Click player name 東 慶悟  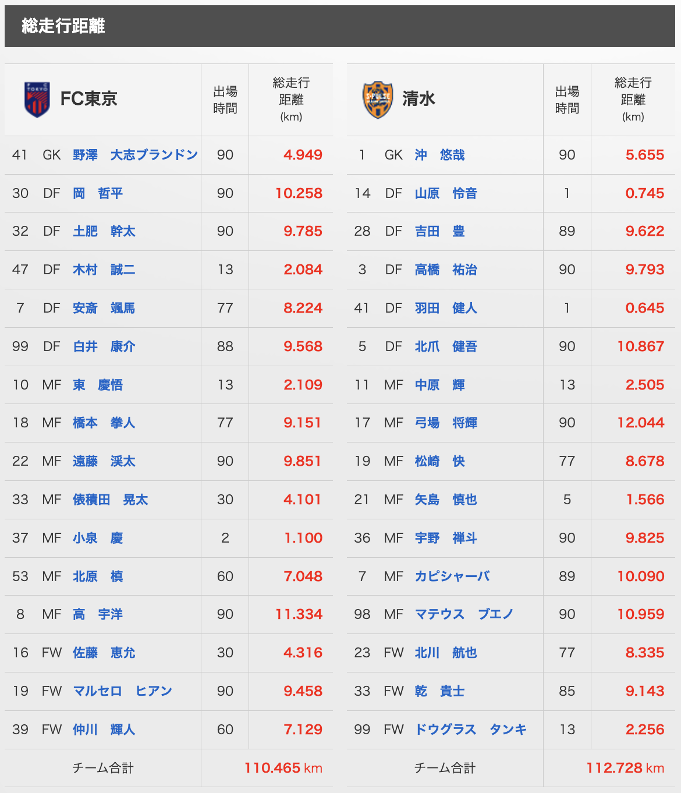click(98, 385)
